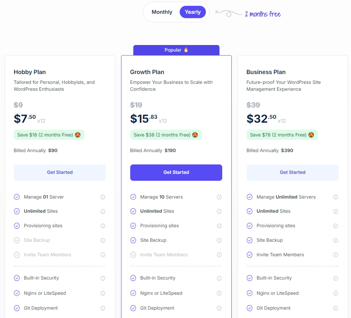Click info icon for Growth Built-in Security
This screenshot has width=351, height=318.
(219, 278)
